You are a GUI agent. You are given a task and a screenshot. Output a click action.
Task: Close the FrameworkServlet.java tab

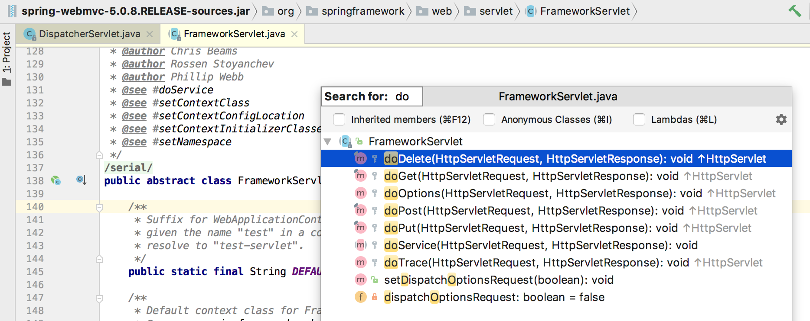294,34
